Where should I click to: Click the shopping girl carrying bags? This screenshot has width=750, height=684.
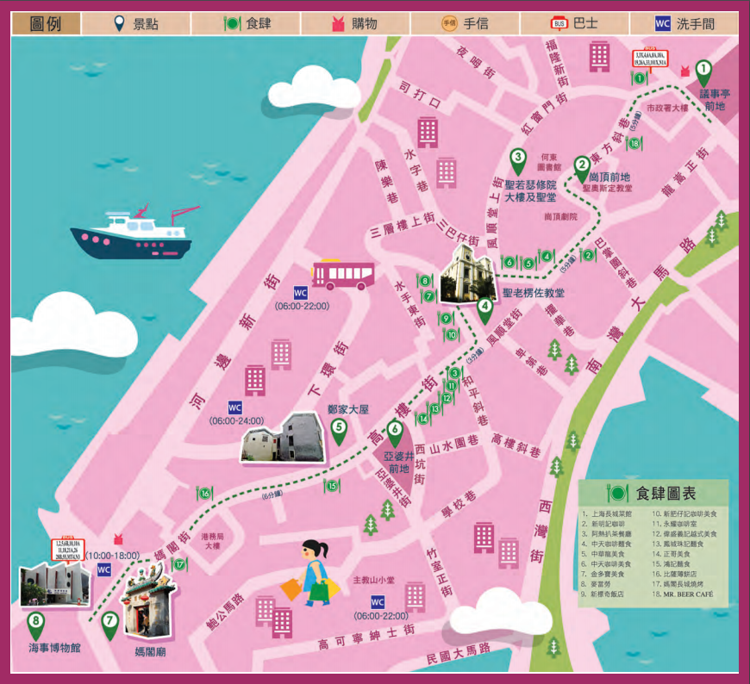[x=311, y=572]
